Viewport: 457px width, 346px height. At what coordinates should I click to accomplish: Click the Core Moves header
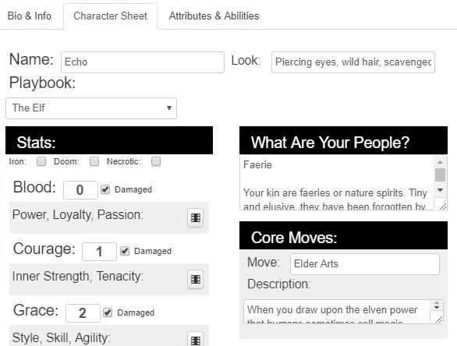[x=343, y=235]
